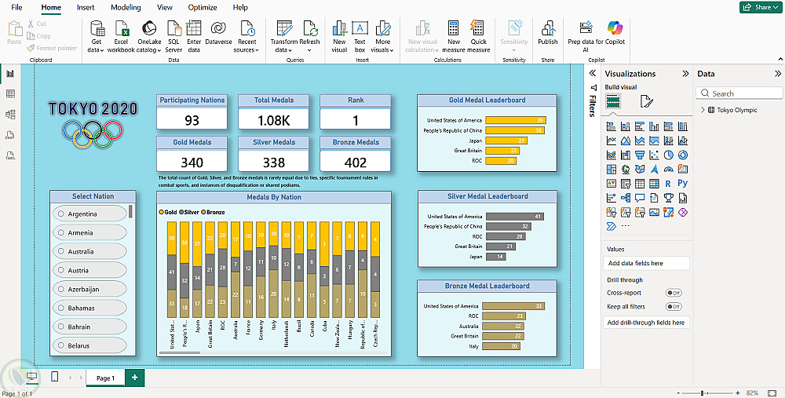Open DAX query view in left sidebar
785x398 pixels.
(10, 135)
